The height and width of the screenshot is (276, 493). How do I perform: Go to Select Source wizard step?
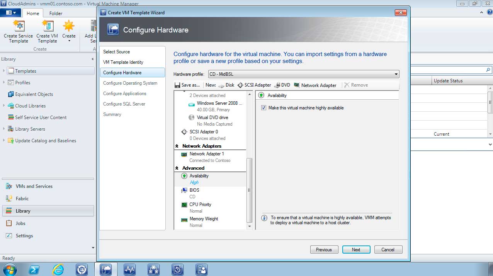116,52
